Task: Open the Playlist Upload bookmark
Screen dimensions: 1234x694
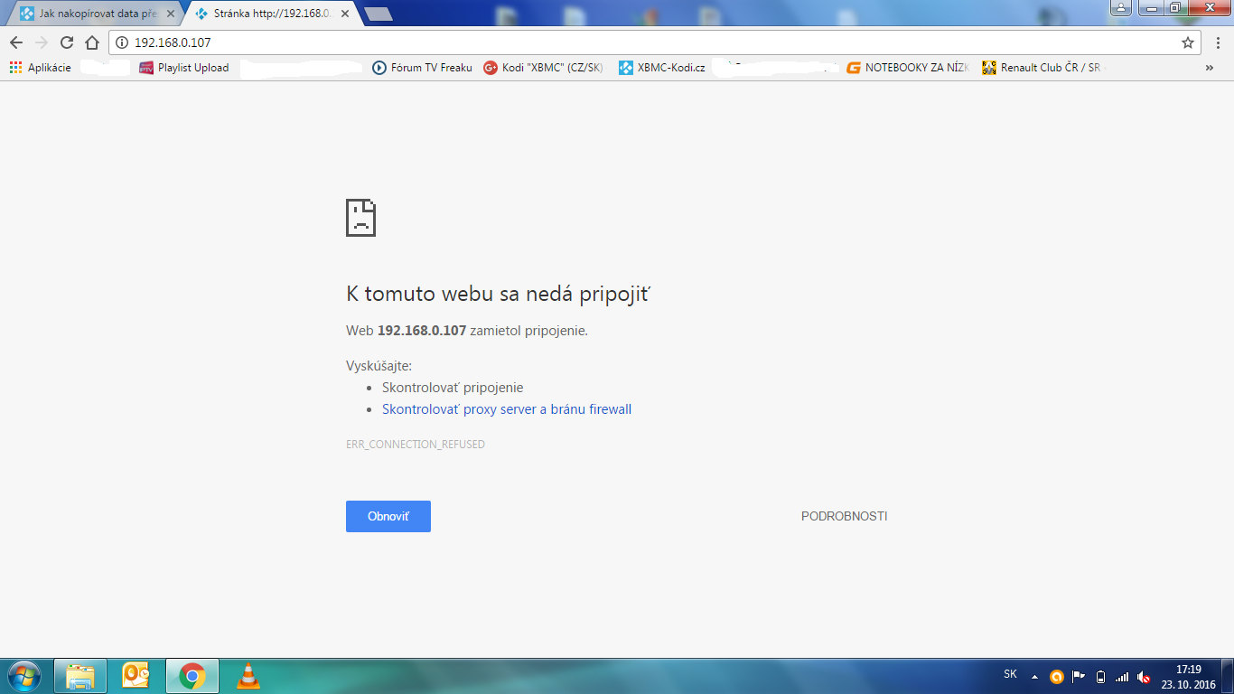Action: (184, 68)
